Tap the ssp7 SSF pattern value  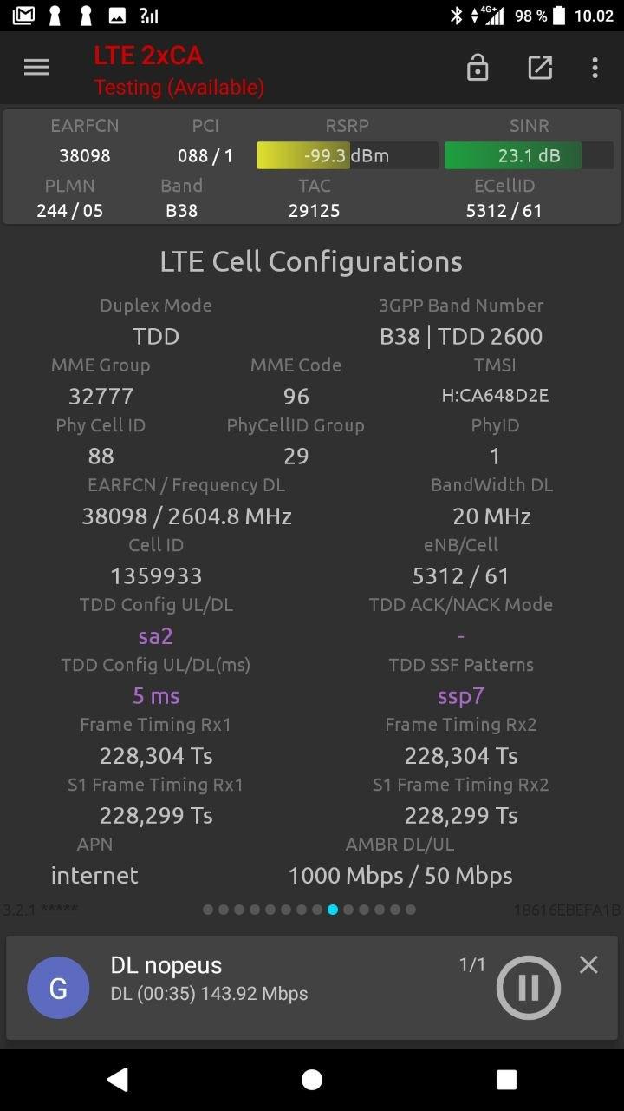click(461, 696)
